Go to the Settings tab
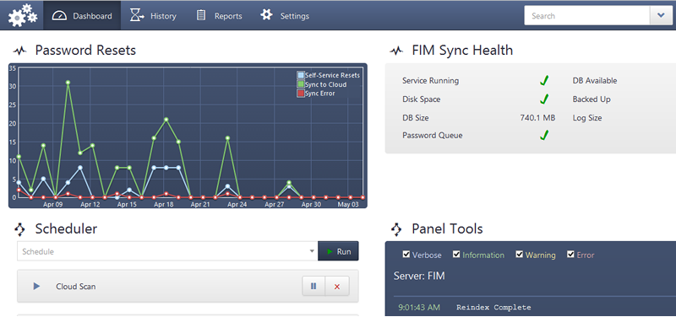The width and height of the screenshot is (676, 317). coord(285,16)
